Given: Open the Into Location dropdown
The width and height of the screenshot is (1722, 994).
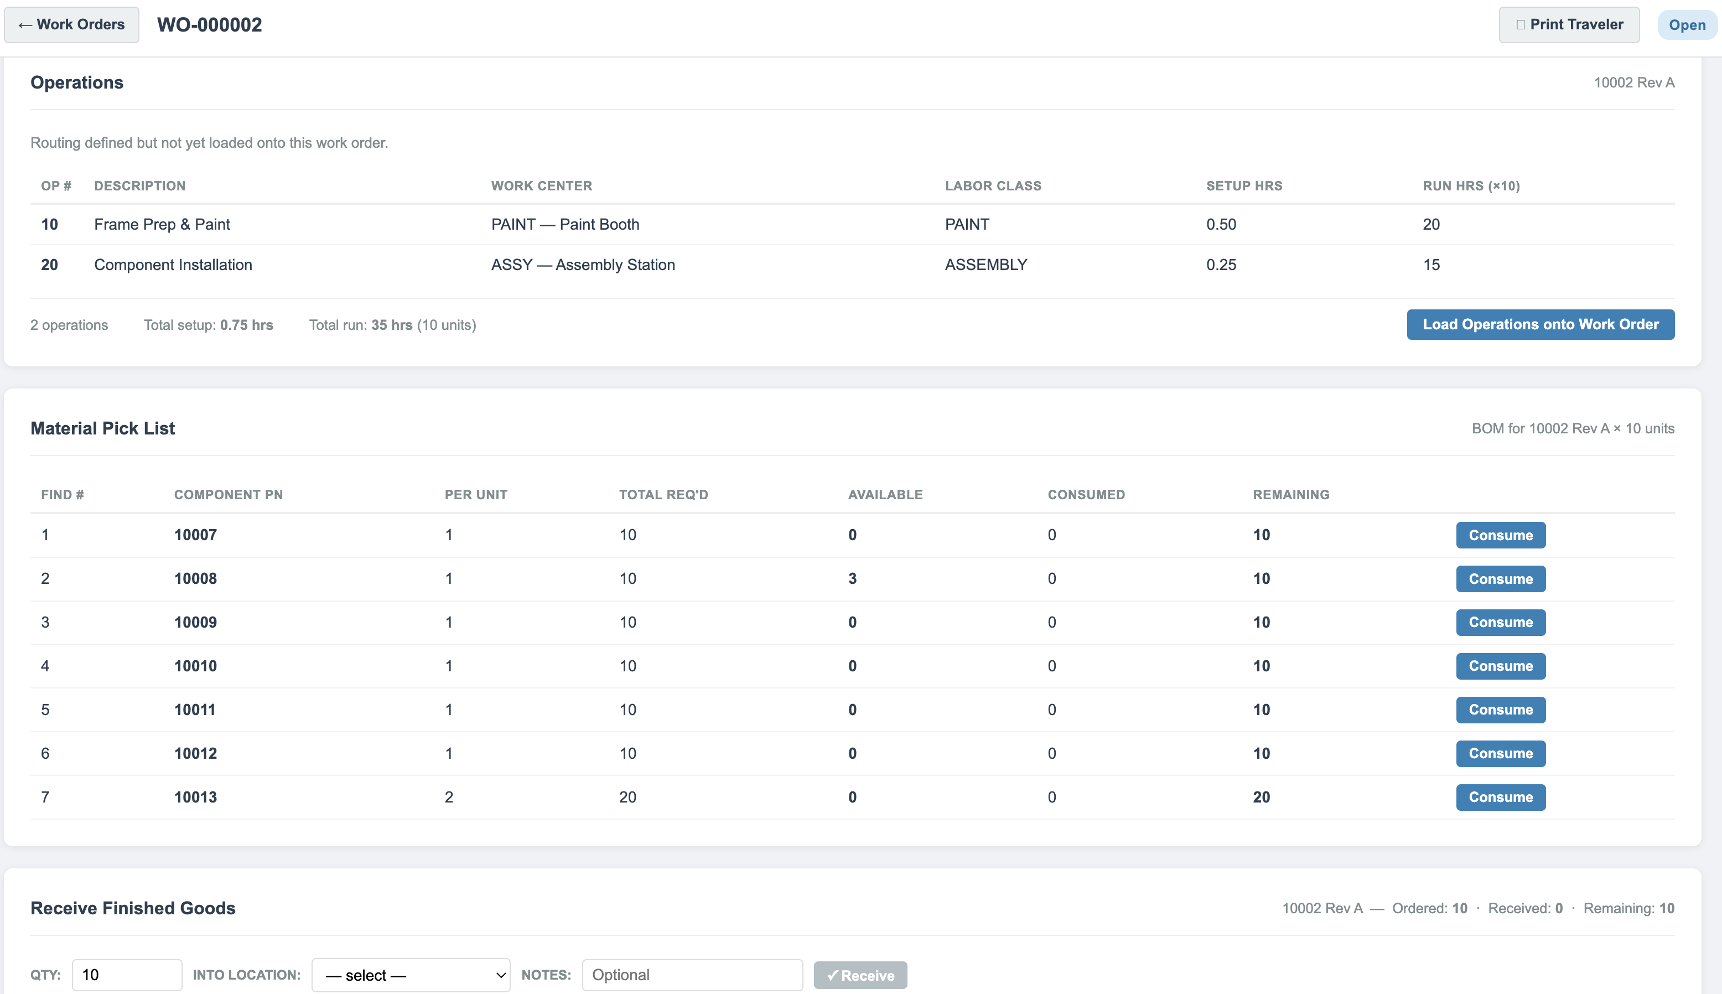Looking at the screenshot, I should pos(411,975).
